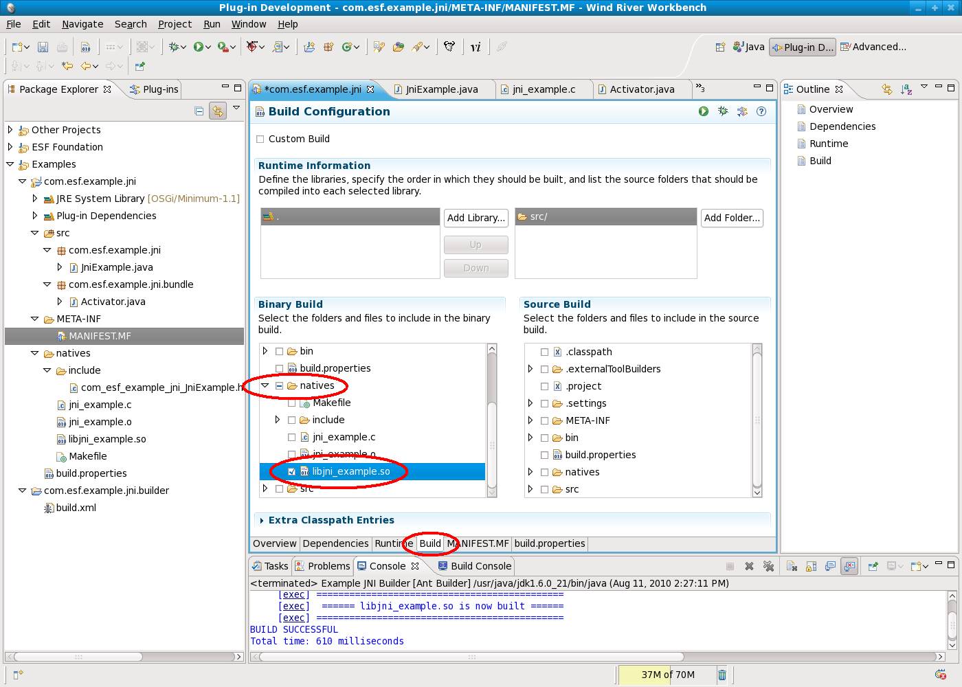Click the Save disk icon in toolbar
Screen dimensions: 962x687
point(43,47)
